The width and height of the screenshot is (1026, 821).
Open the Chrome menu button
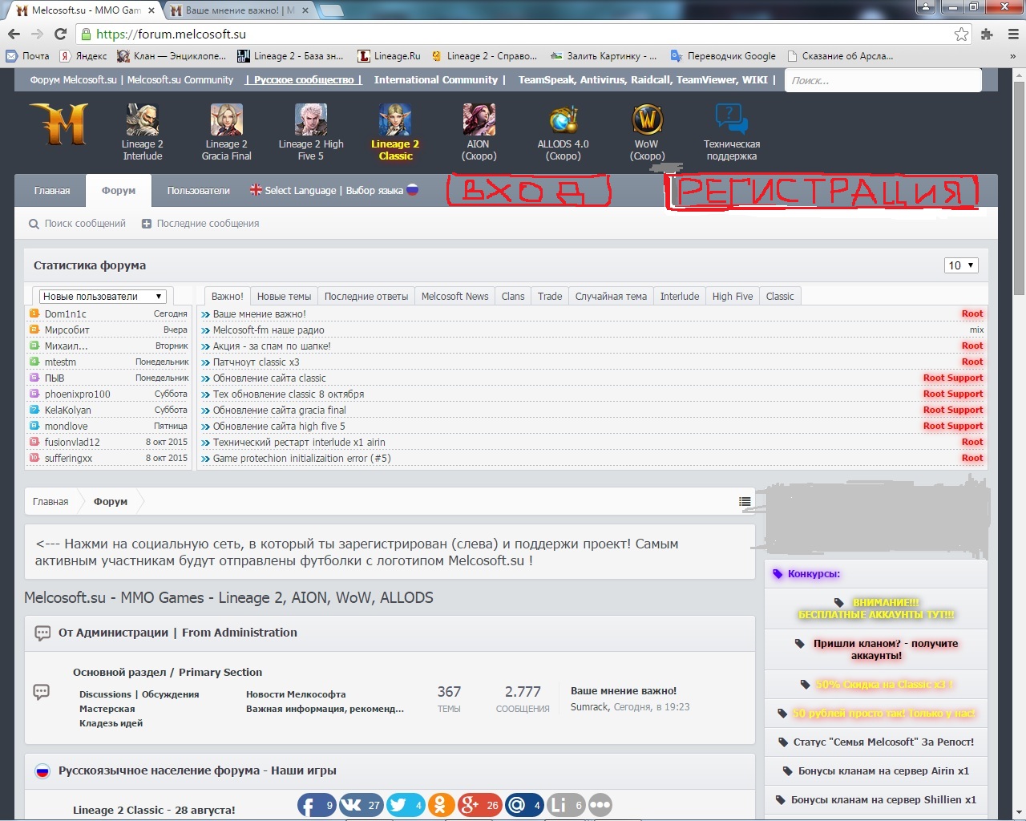point(1013,34)
